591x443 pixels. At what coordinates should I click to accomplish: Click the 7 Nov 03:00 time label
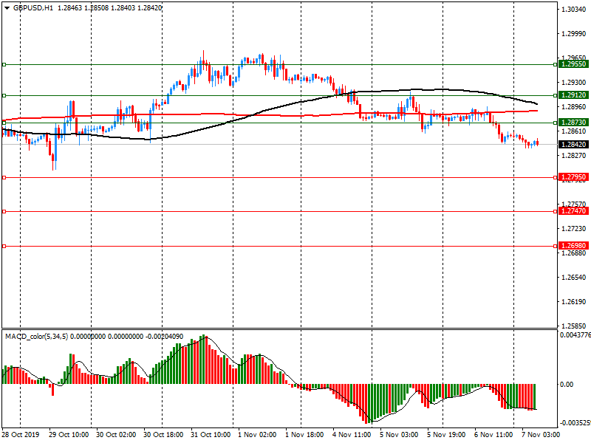pyautogui.click(x=541, y=436)
